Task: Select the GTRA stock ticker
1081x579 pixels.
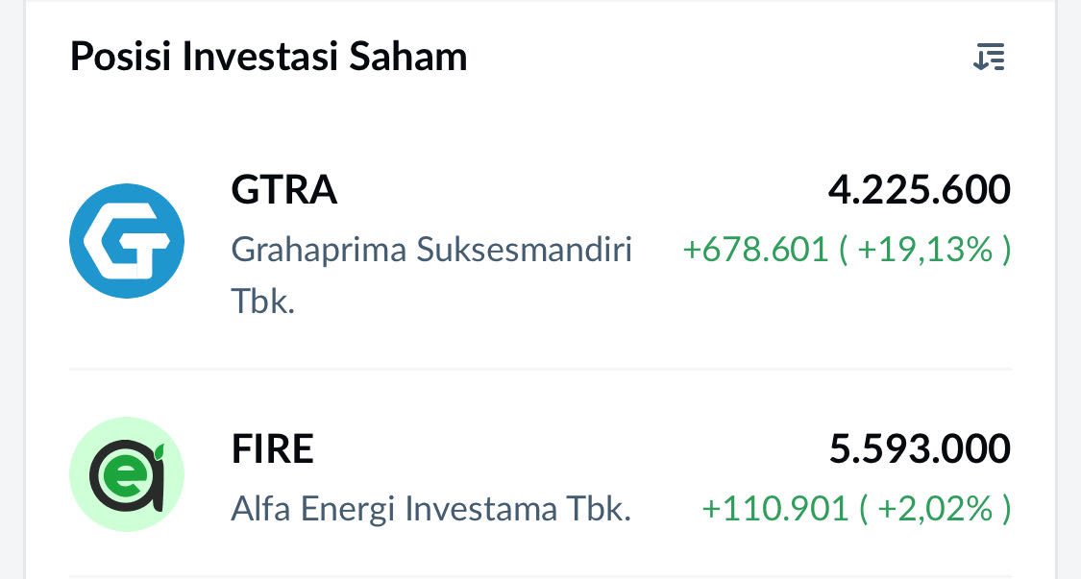Action: click(283, 190)
